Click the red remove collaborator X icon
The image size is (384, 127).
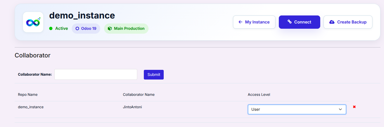(354, 107)
